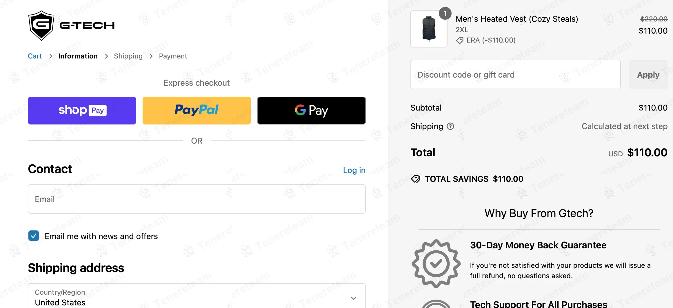The width and height of the screenshot is (673, 308).
Task: Apply the discount code
Action: (x=648, y=75)
